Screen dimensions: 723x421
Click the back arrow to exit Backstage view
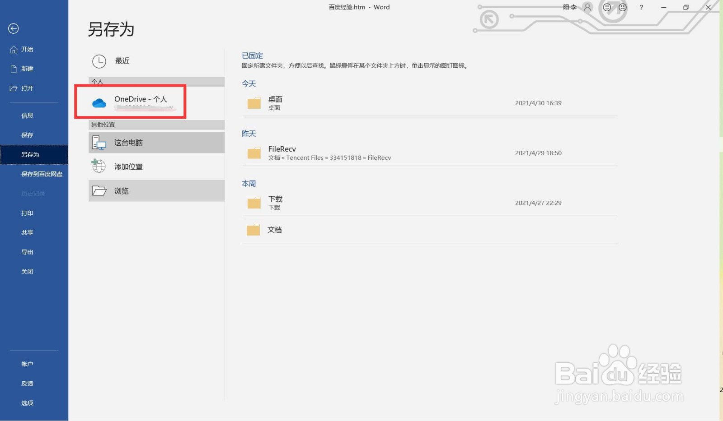click(13, 28)
